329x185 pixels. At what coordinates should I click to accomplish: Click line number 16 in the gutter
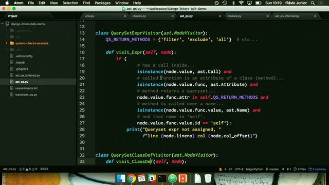pyautogui.click(x=82, y=52)
